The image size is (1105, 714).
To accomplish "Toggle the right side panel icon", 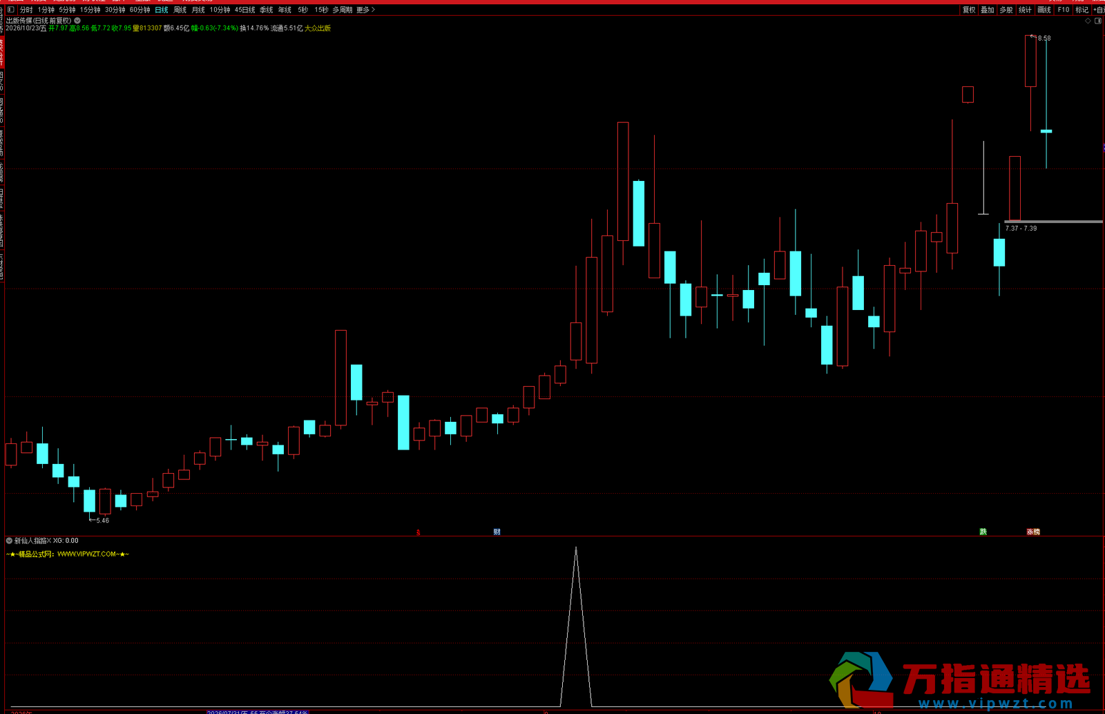I will point(1098,21).
